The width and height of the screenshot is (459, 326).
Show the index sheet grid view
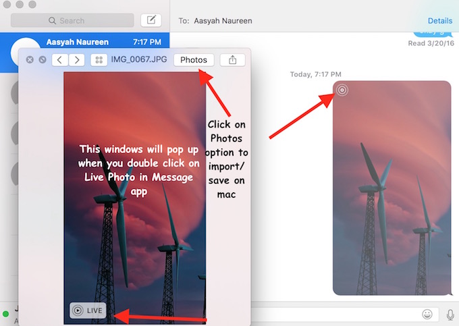coord(99,60)
